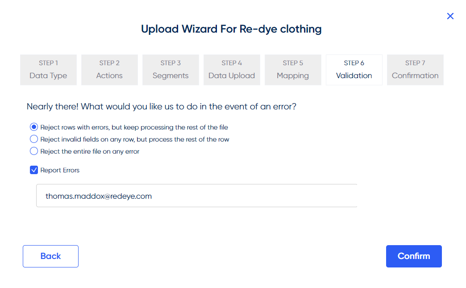Image resolution: width=466 pixels, height=288 pixels.
Task: Go to Step 1 Data Type tab
Action: pos(49,70)
